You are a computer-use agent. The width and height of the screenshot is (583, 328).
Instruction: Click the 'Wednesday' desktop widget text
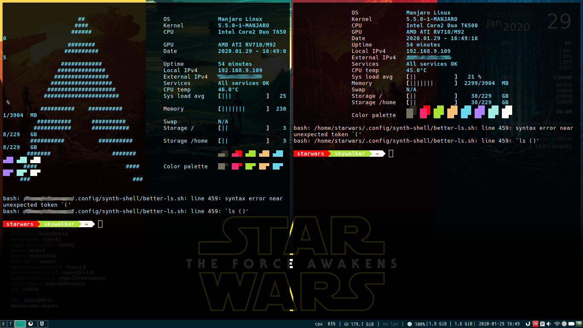point(511,14)
